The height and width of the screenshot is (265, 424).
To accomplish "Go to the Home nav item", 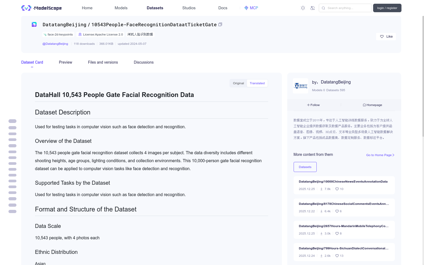I will [x=87, y=8].
